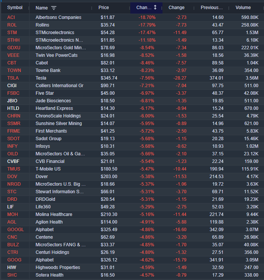
Task: Click the 342.09 previous close value
Action: coord(217,230)
